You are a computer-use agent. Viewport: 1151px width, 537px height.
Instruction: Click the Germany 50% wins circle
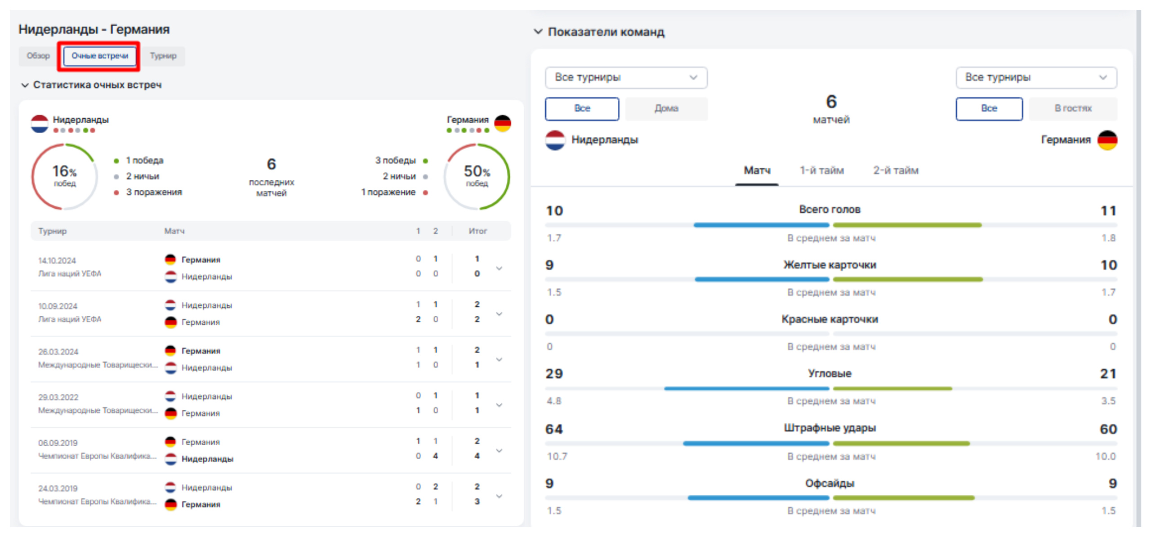(x=477, y=176)
